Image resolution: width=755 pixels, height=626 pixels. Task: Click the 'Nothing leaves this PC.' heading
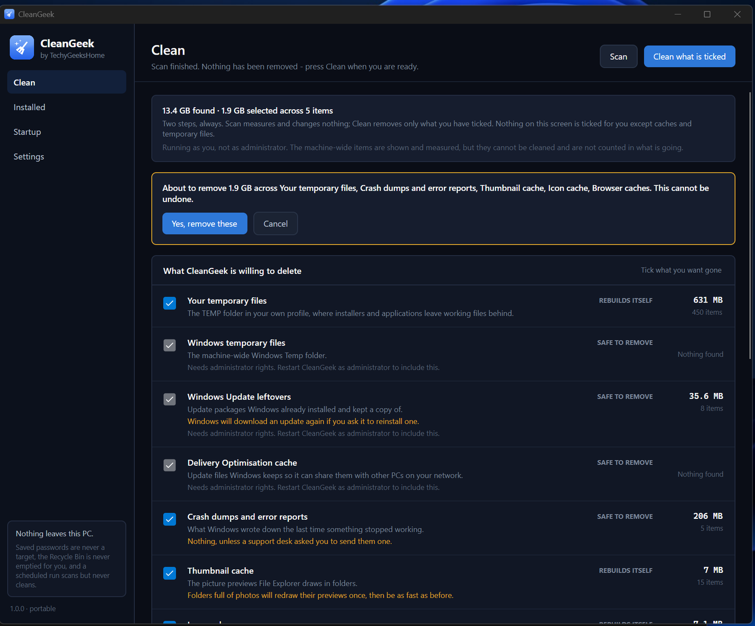(55, 534)
